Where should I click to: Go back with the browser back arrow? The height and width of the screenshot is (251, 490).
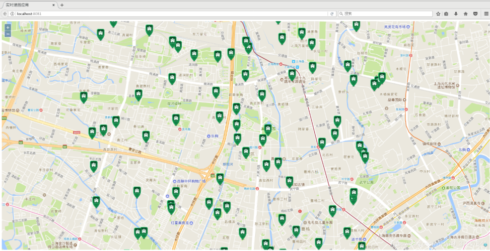(5, 14)
